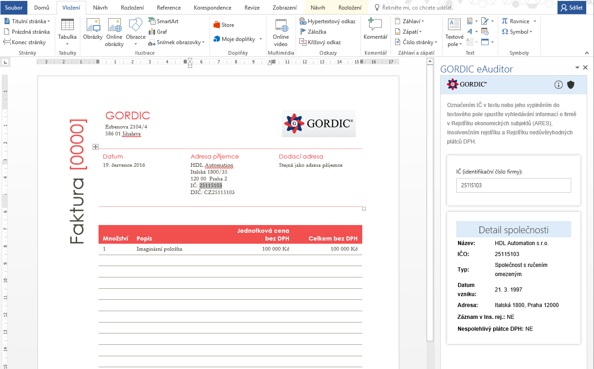The width and height of the screenshot is (594, 369).
Task: Insert date and time icon
Action: click(x=485, y=32)
